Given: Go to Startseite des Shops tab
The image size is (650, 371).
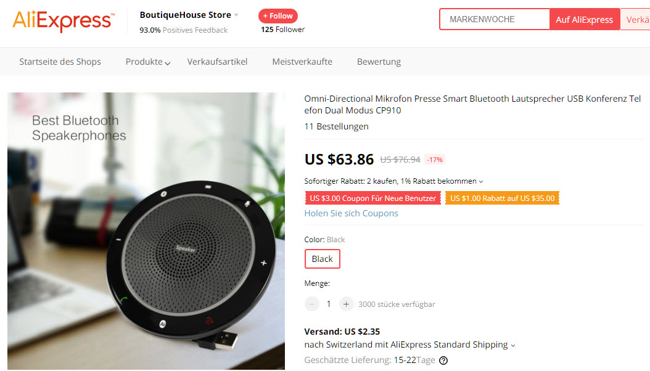Looking at the screenshot, I should (x=60, y=62).
